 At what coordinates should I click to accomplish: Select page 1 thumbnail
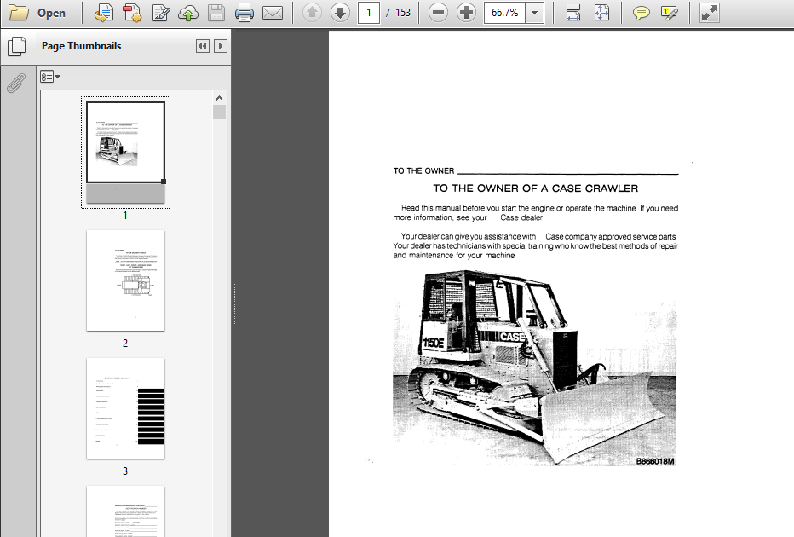point(125,153)
